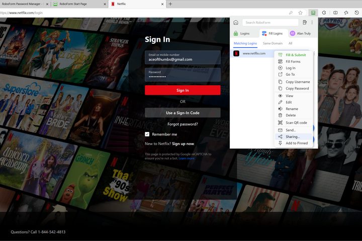Select the Matching Logins tab
This screenshot has width=362, height=241.
pyautogui.click(x=245, y=43)
